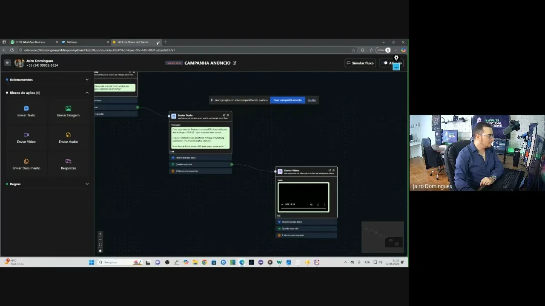The height and width of the screenshot is (306, 545).
Task: Open the Simular fluxo button
Action: [x=360, y=63]
